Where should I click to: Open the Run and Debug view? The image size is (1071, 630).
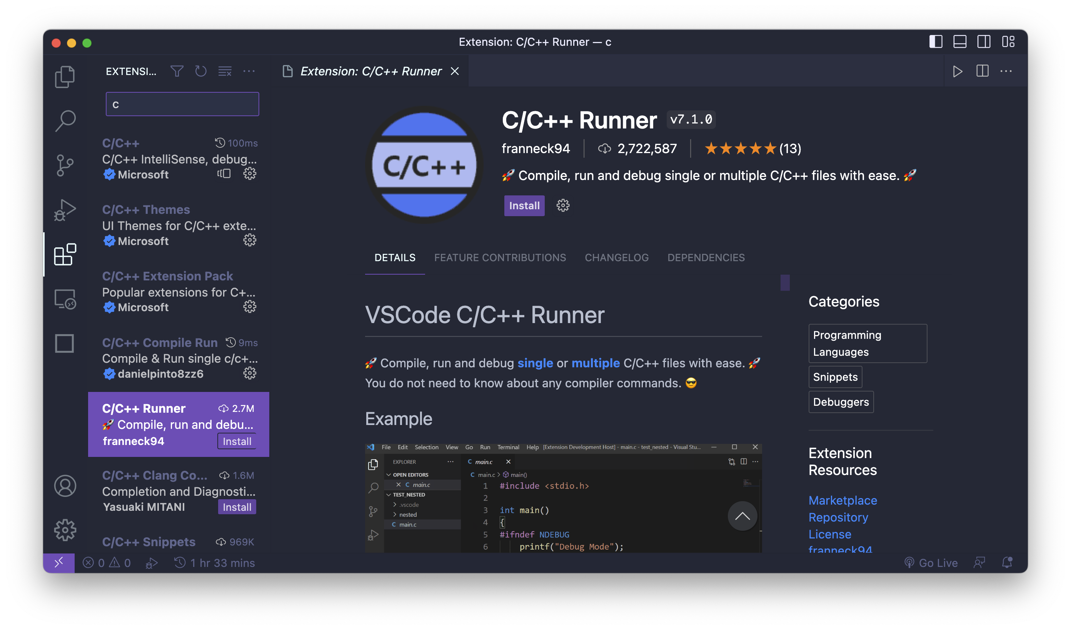point(65,210)
